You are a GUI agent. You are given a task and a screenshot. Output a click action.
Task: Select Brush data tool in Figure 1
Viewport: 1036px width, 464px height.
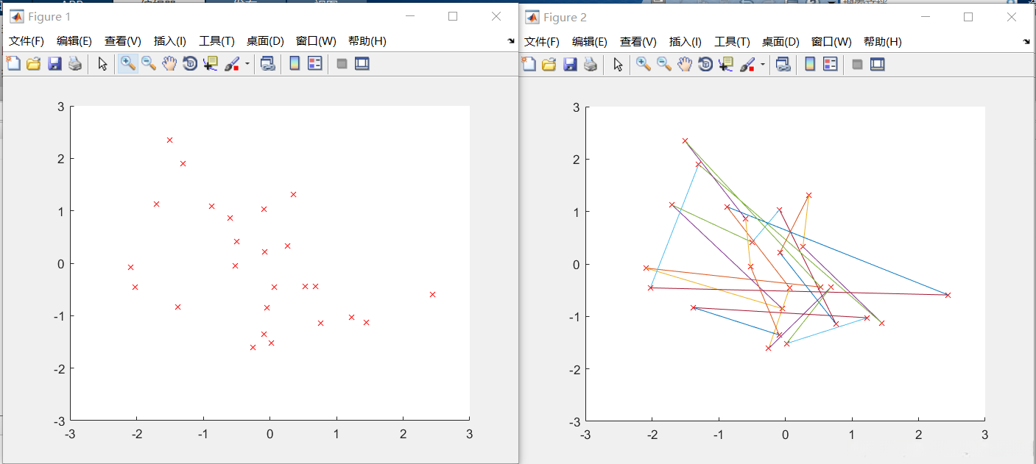232,64
